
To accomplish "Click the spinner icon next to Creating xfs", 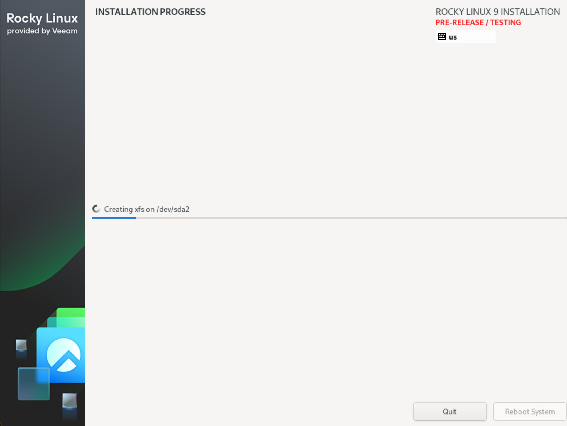I will [96, 209].
